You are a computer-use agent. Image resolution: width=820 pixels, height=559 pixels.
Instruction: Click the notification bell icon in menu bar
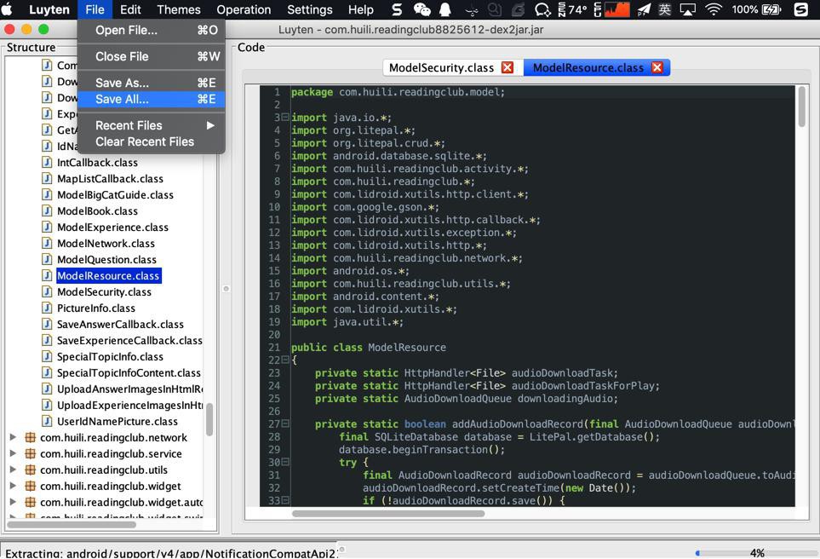coord(445,9)
